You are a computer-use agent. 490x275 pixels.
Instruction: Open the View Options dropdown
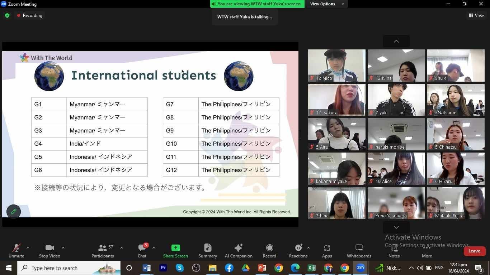coord(327,4)
